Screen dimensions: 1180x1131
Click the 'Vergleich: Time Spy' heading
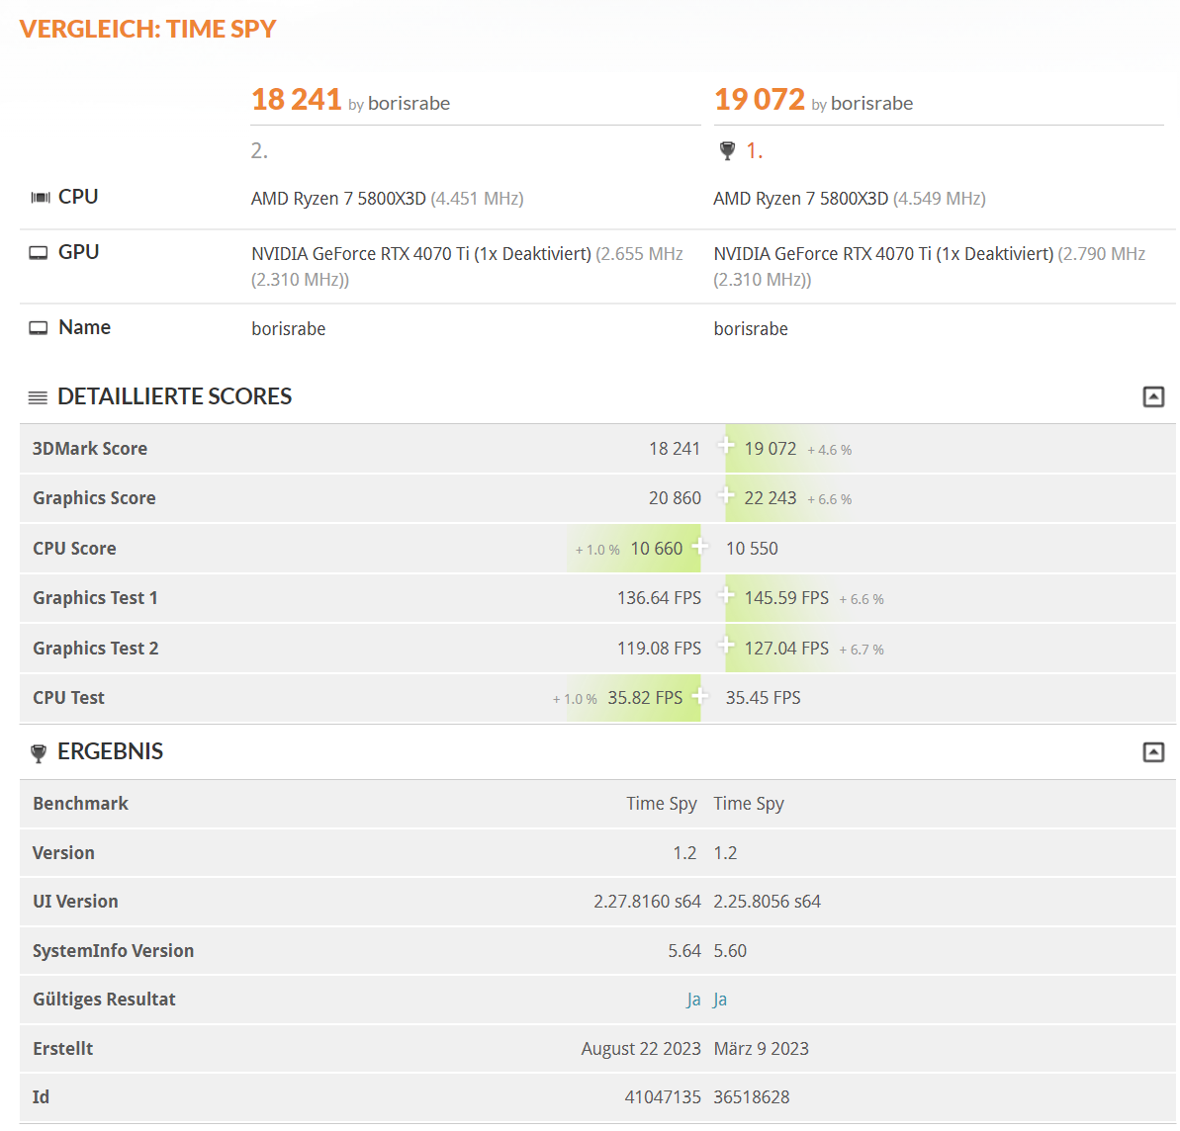[148, 29]
